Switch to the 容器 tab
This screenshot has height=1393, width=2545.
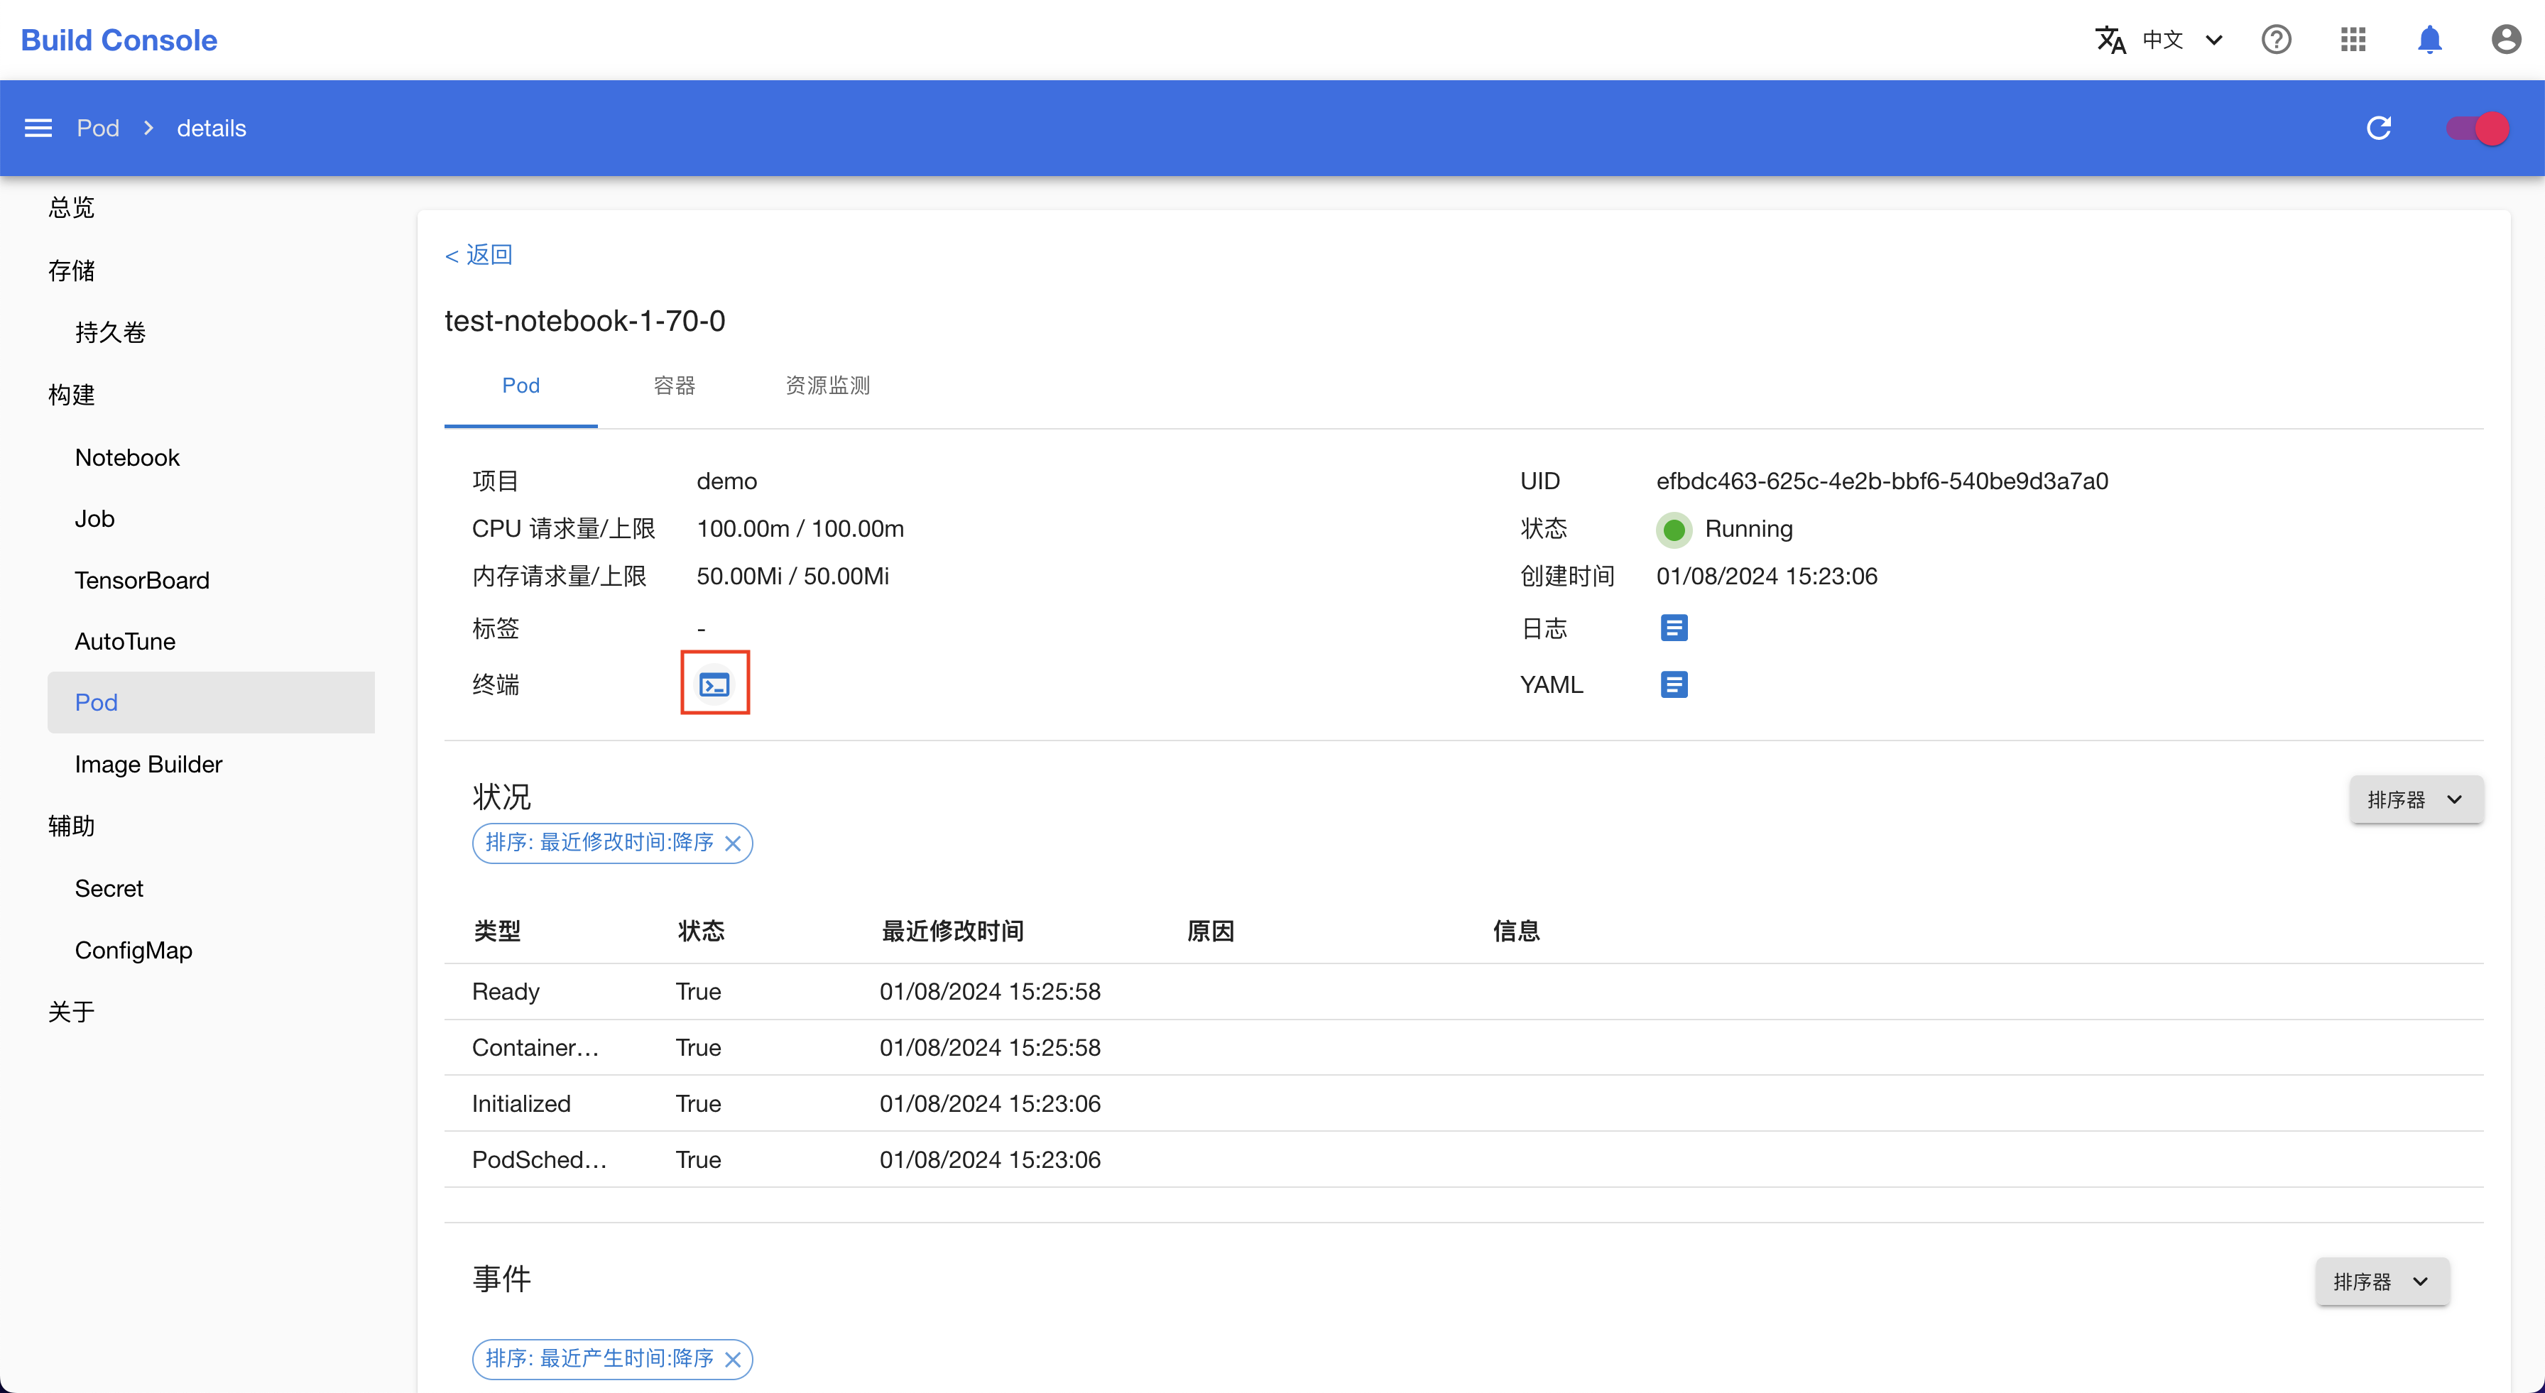click(674, 386)
